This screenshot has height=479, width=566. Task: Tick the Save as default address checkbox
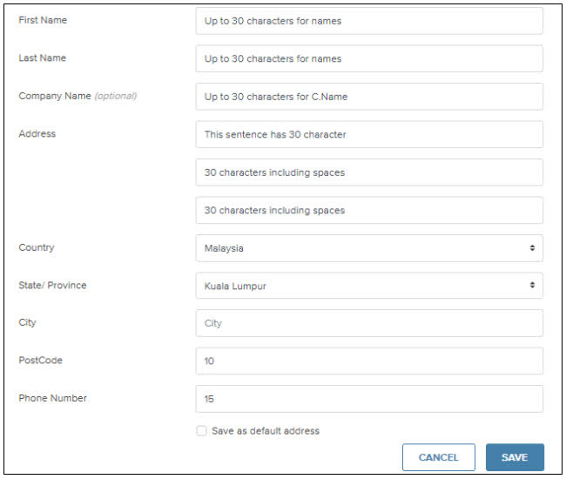[201, 430]
